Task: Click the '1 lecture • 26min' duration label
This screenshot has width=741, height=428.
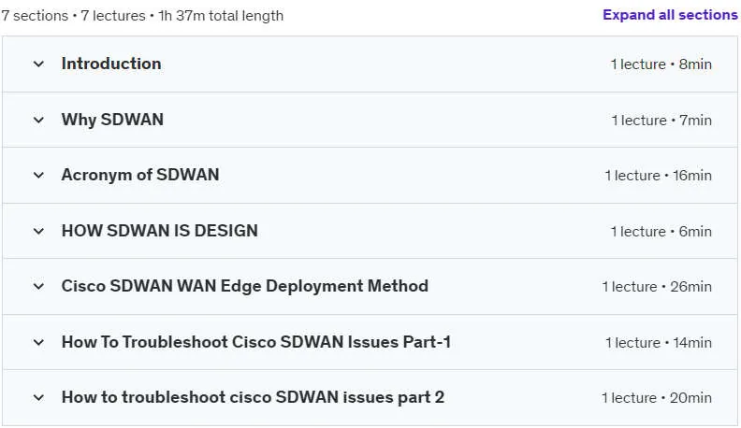Action: [x=657, y=287]
